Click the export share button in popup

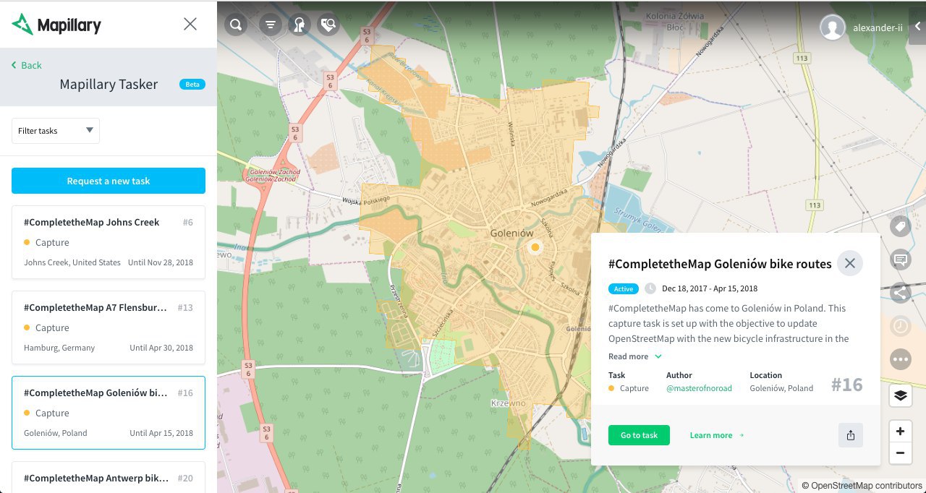(851, 435)
